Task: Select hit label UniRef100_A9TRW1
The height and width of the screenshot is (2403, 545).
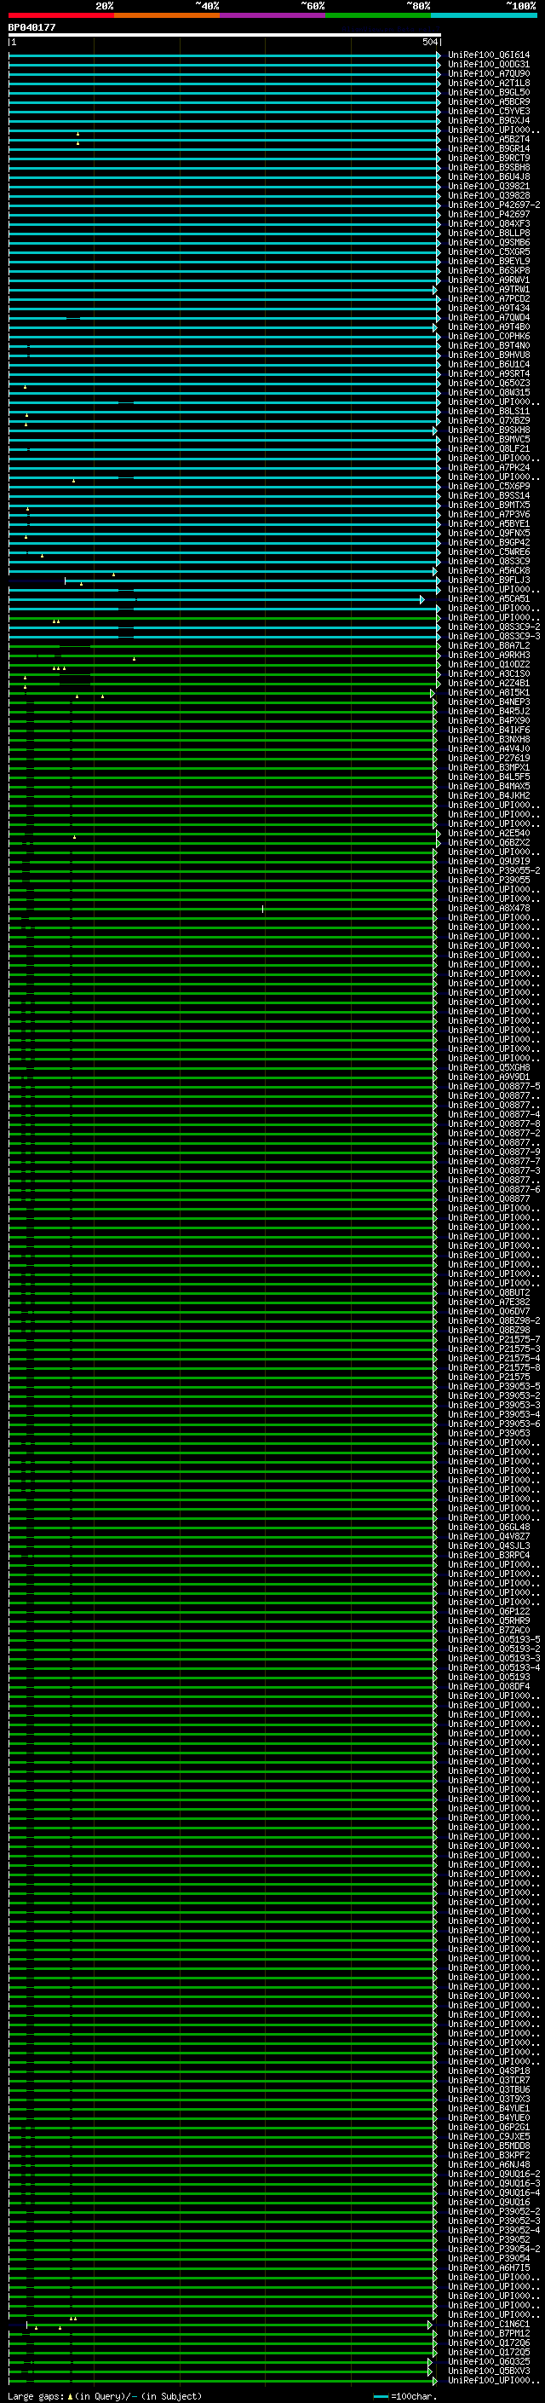Action: pos(489,289)
